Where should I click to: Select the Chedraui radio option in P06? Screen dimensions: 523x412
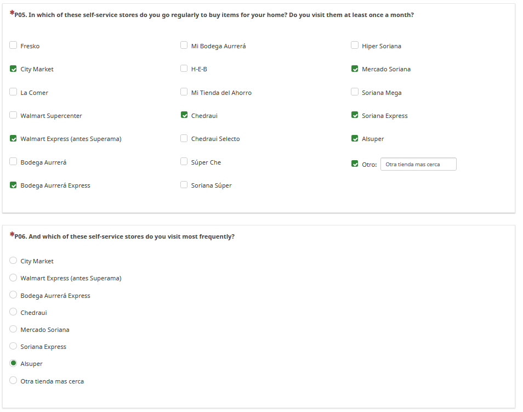13,312
